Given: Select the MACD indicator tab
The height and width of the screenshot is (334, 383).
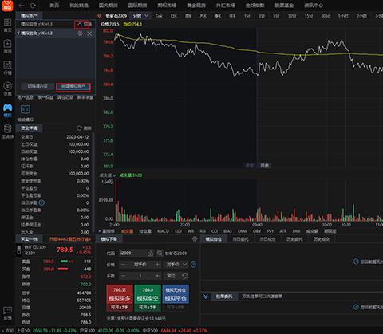Looking at the screenshot, I should [163, 231].
